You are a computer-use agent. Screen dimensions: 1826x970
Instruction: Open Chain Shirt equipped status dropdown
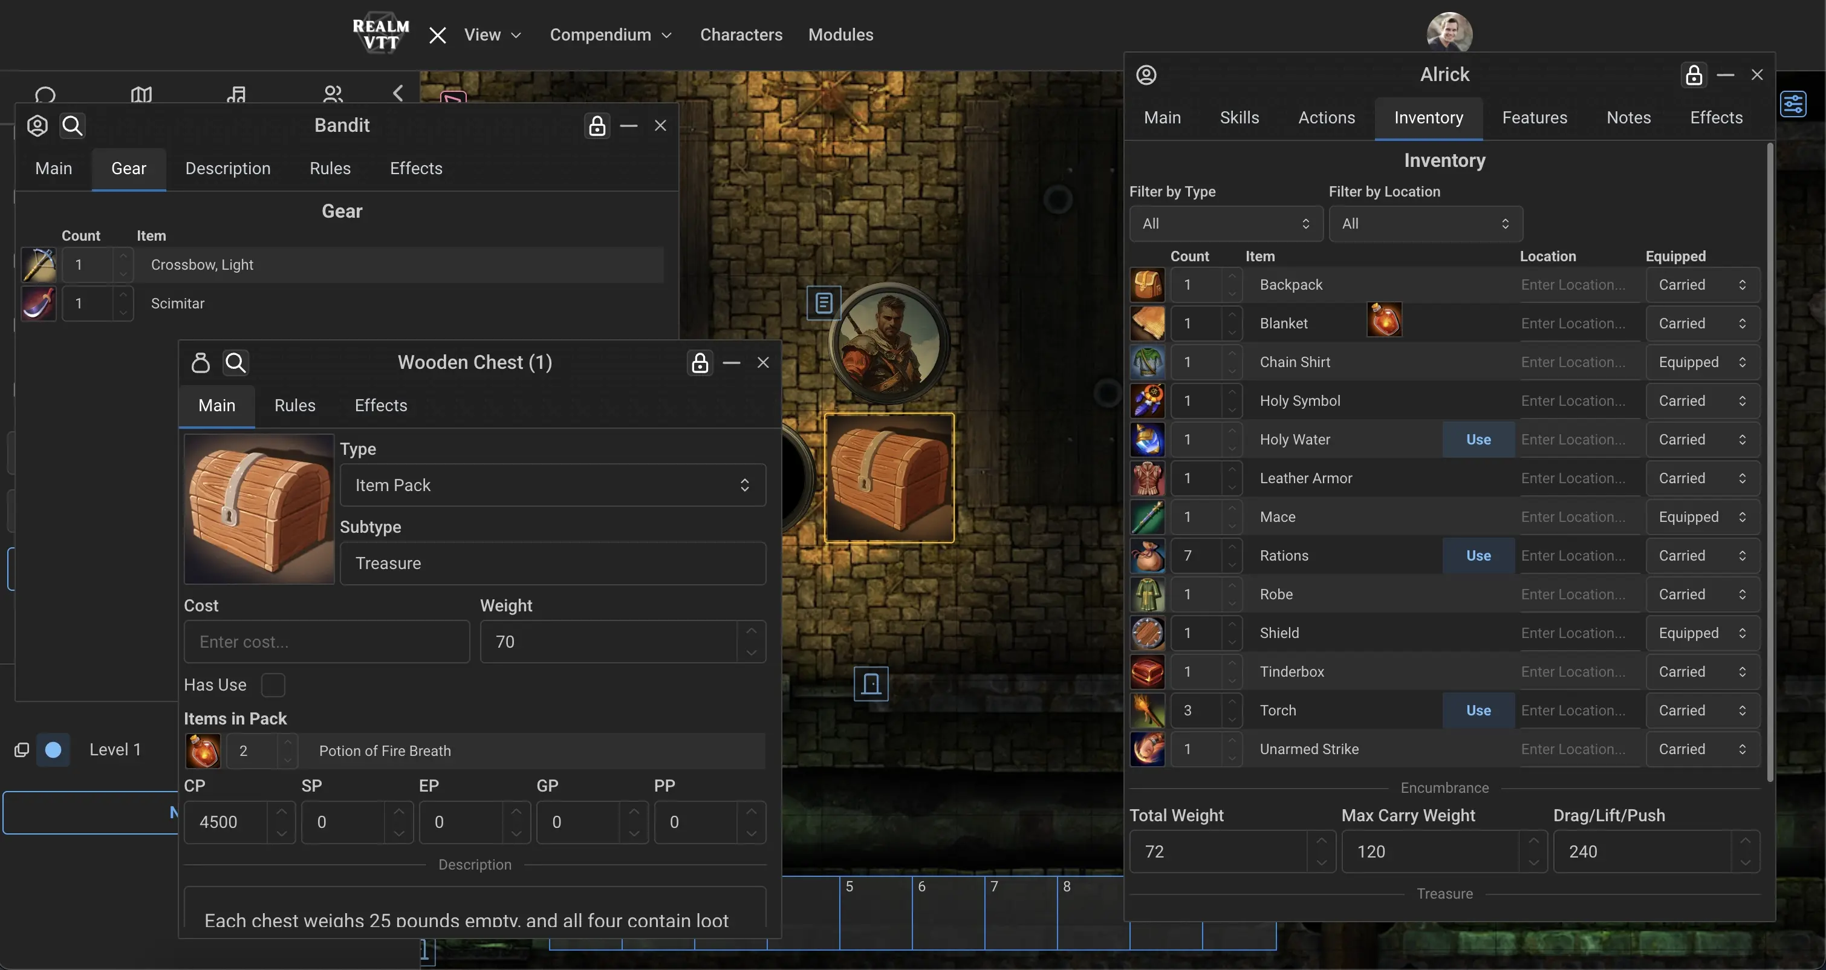point(1701,362)
